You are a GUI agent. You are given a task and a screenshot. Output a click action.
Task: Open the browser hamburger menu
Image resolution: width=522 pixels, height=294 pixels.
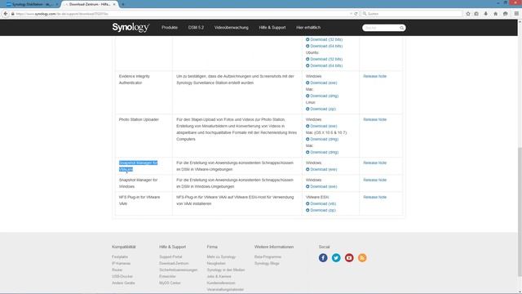coord(516,14)
